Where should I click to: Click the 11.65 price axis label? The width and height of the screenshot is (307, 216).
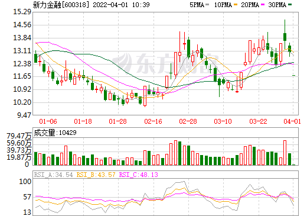click(22, 76)
